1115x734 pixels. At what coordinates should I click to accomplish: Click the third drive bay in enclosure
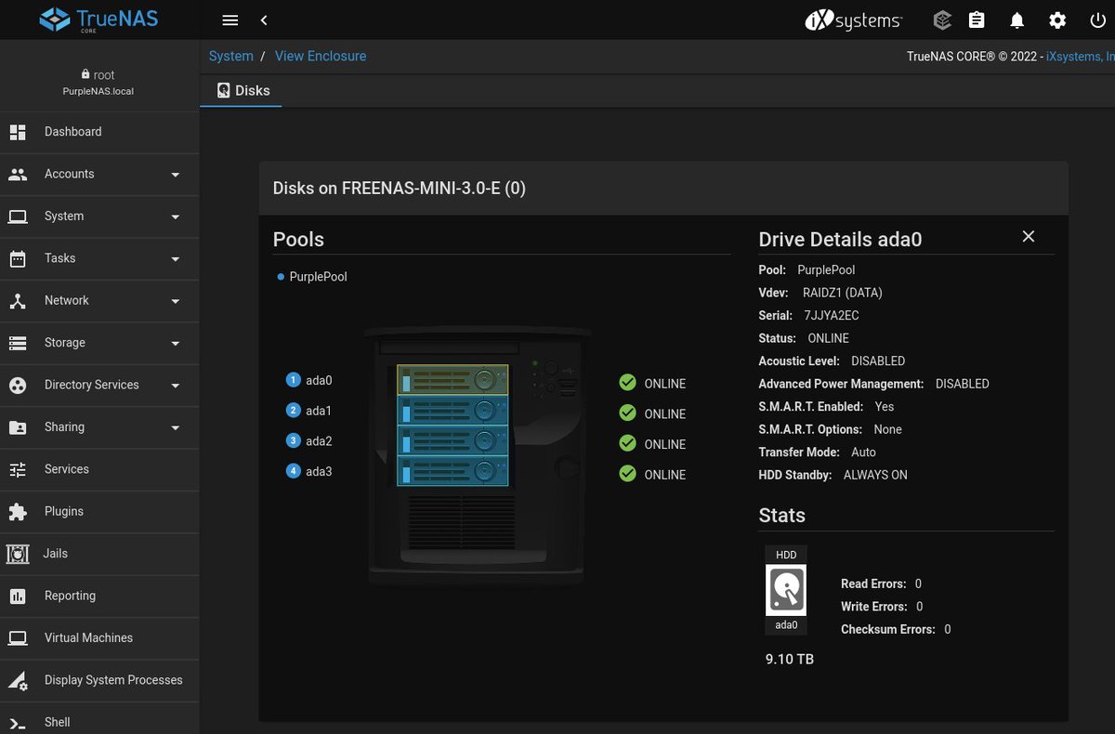(453, 440)
